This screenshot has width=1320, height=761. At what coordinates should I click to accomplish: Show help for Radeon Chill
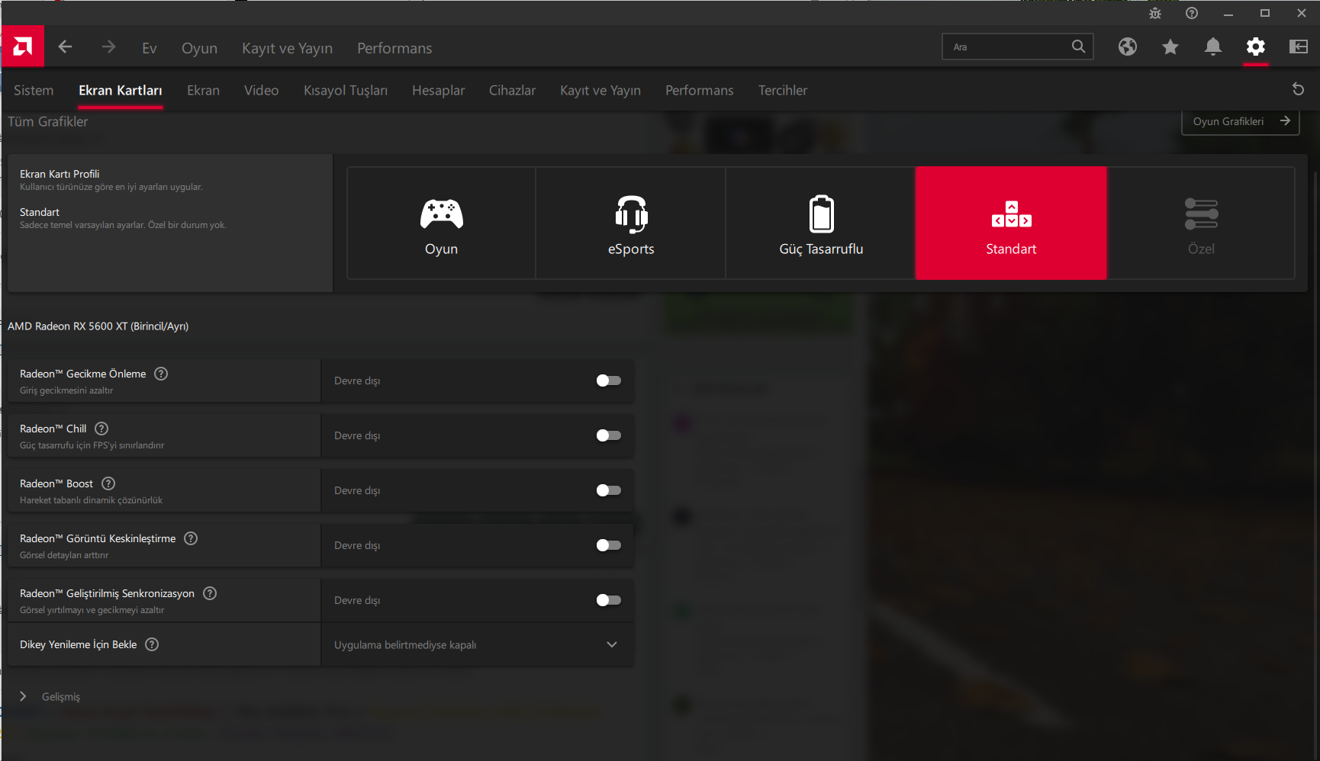[x=101, y=429]
